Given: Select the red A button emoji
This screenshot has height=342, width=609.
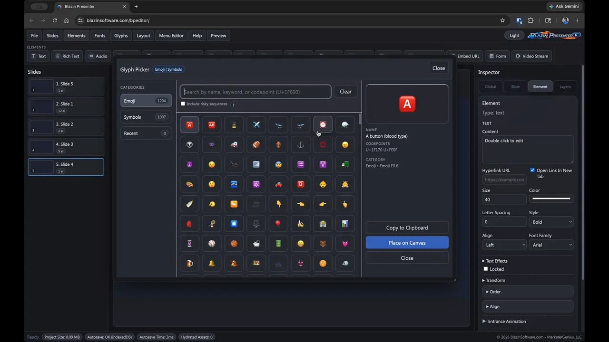Looking at the screenshot, I should (189, 125).
